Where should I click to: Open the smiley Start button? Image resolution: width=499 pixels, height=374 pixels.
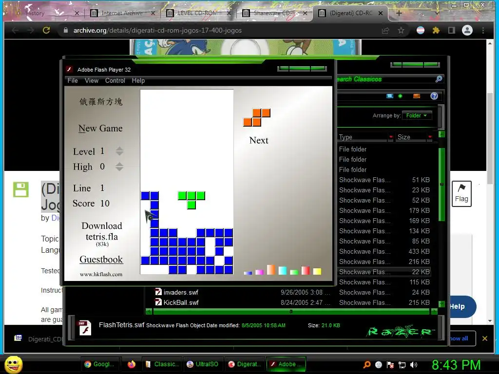13,364
